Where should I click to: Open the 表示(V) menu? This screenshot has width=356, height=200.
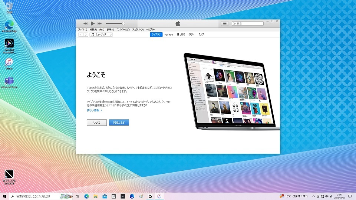pyautogui.click(x=111, y=30)
